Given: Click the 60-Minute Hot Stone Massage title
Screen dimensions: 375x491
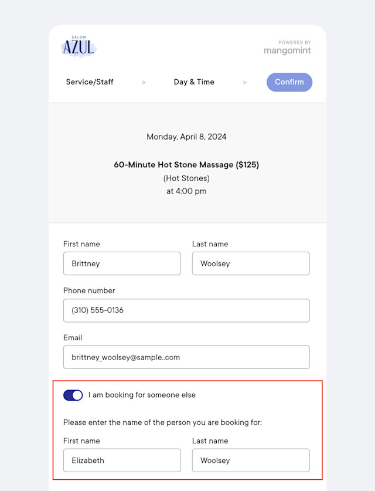Looking at the screenshot, I should click(186, 165).
